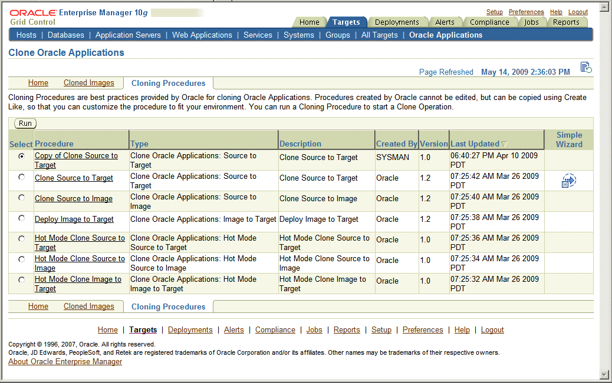
Task: Open Hot Mode Clone Source to Image link
Action: point(80,264)
